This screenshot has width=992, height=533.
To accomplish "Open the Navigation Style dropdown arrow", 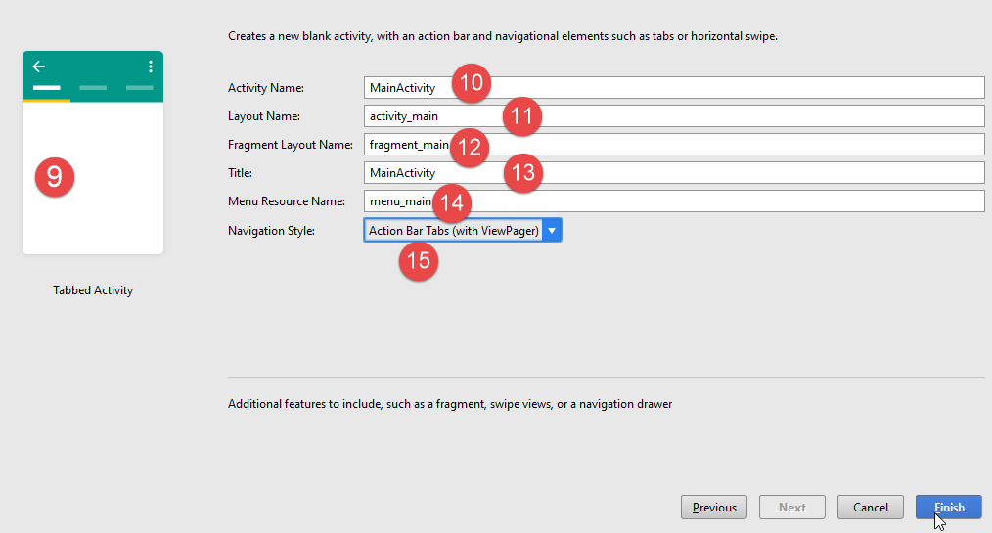I will coord(552,231).
